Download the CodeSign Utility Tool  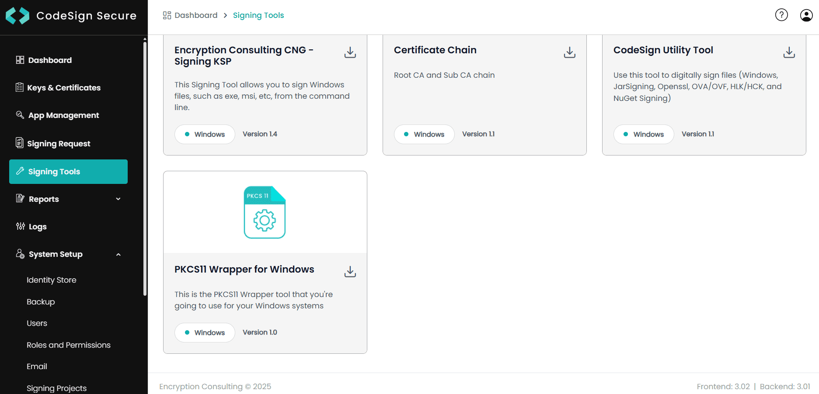point(789,52)
